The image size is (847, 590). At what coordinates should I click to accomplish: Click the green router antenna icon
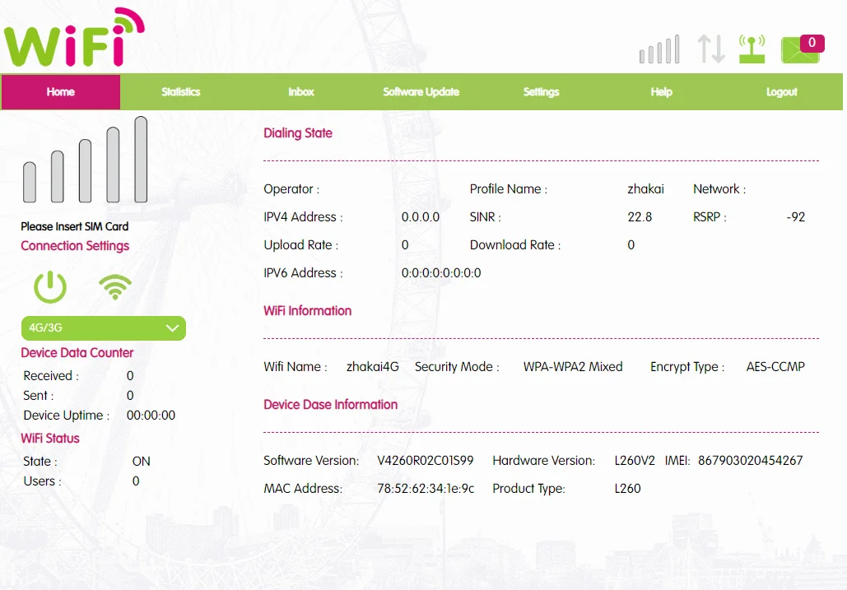coord(752,49)
